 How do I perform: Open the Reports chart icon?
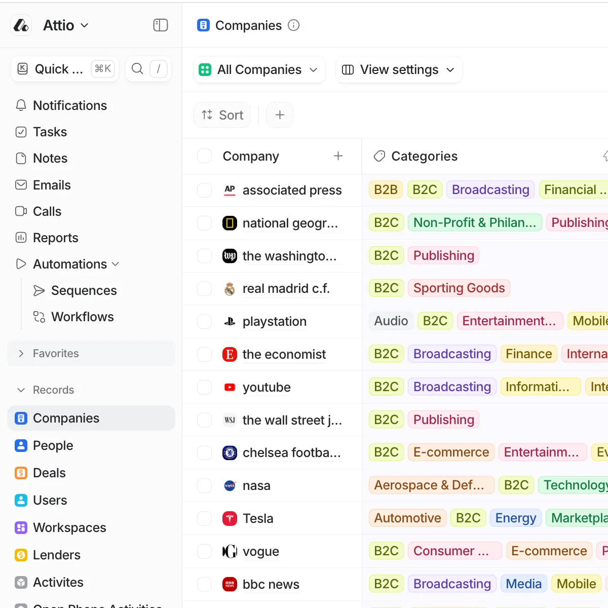pyautogui.click(x=21, y=238)
